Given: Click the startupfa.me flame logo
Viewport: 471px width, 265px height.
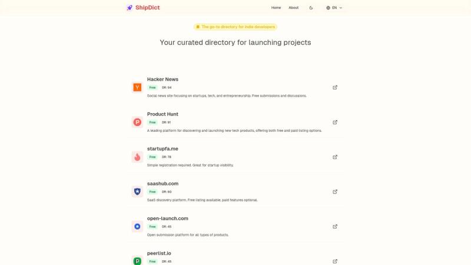Looking at the screenshot, I should pos(137,157).
